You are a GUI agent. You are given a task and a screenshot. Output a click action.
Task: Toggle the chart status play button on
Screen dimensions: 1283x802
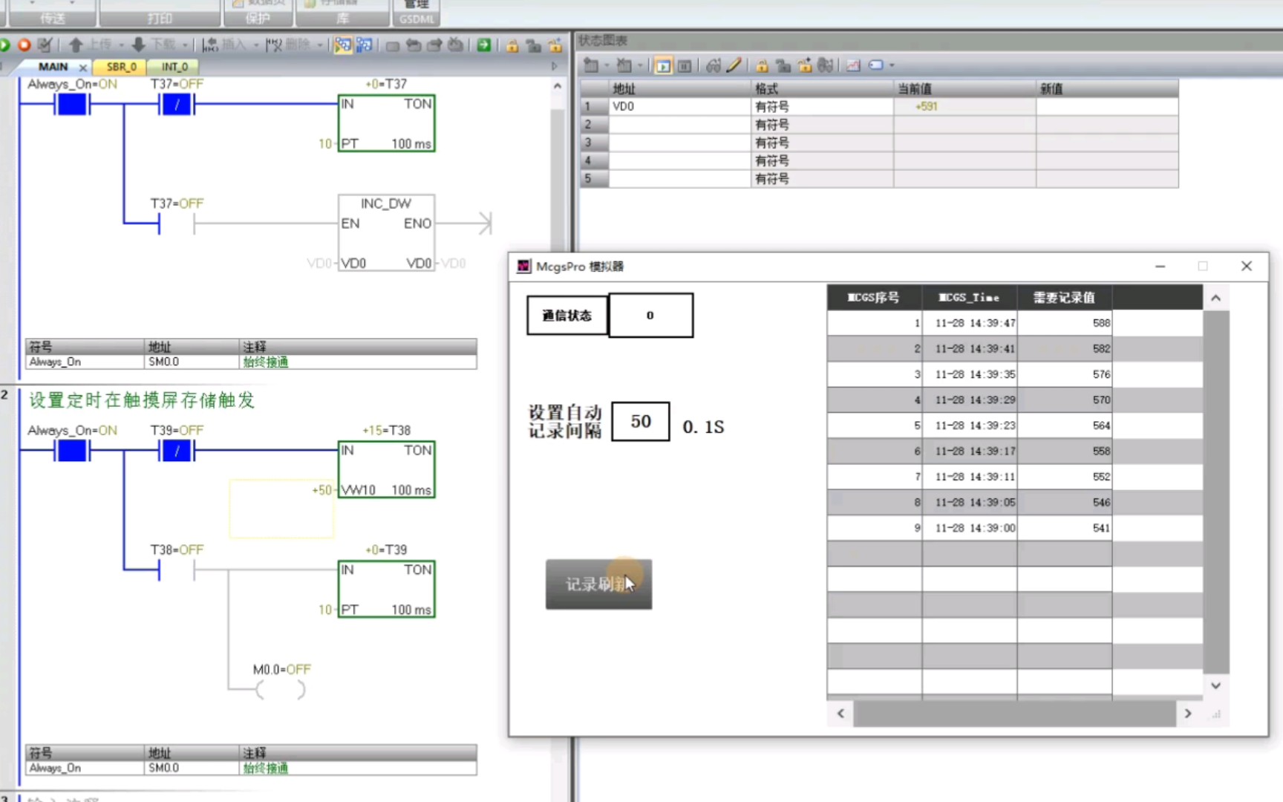[663, 66]
